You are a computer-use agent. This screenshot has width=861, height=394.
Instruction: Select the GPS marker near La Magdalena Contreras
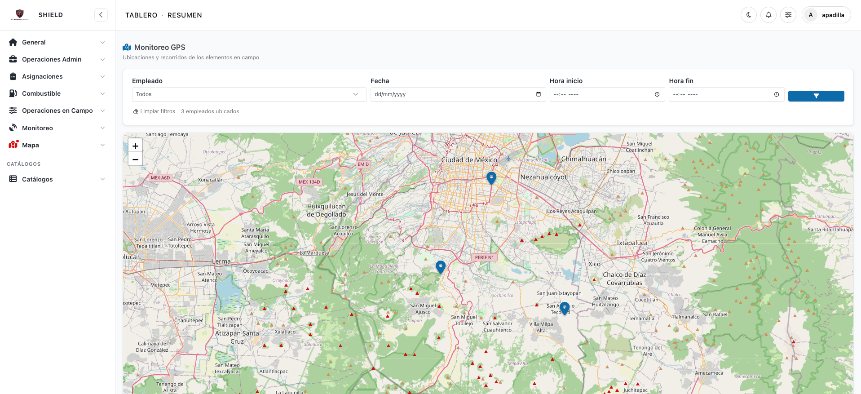pyautogui.click(x=441, y=267)
